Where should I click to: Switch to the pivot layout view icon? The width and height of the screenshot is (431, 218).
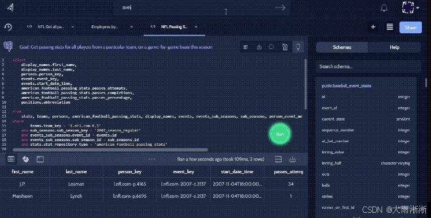tap(40, 159)
